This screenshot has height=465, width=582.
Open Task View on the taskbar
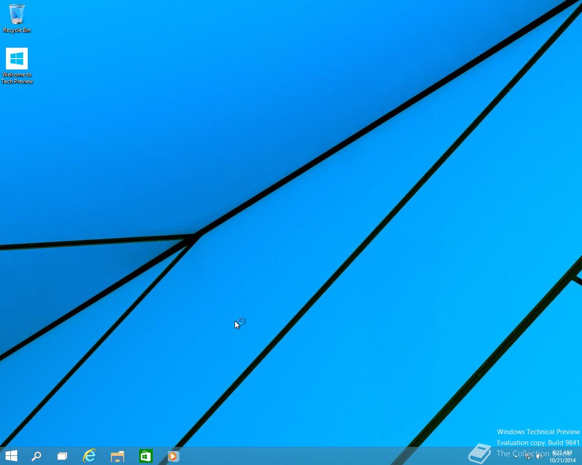[x=62, y=456]
